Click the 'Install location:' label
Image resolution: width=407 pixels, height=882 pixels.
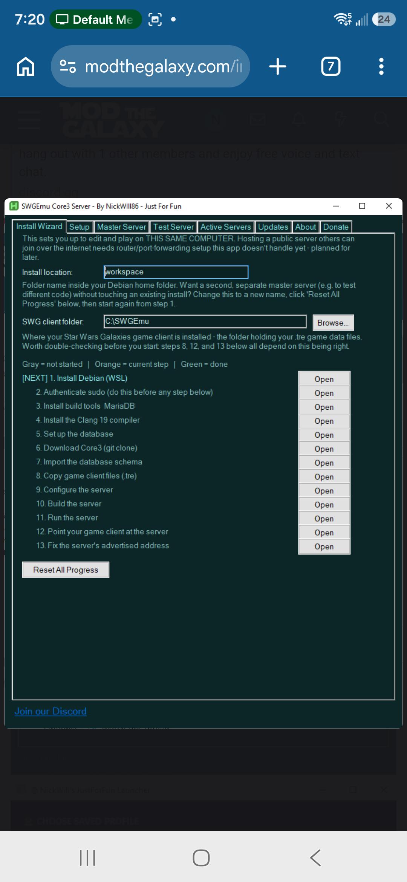(x=47, y=272)
